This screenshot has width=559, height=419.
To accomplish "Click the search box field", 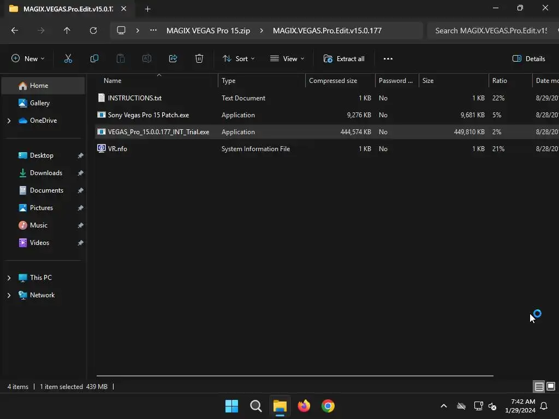I will tap(493, 31).
